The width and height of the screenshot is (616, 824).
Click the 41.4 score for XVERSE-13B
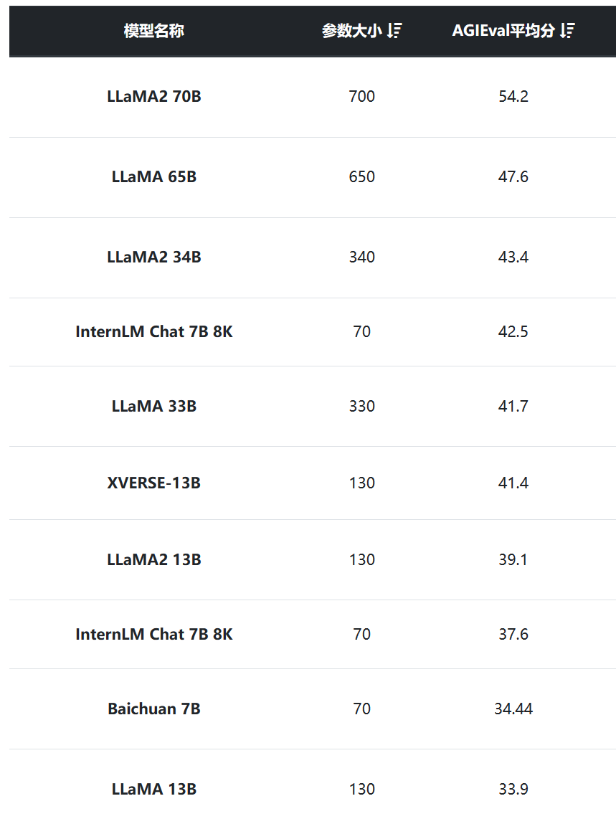[513, 483]
